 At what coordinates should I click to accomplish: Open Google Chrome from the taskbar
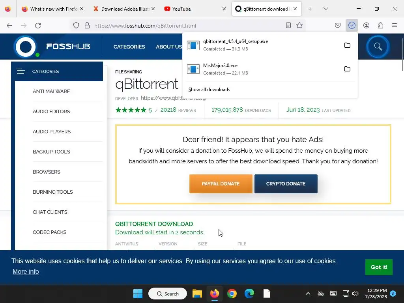coord(232,294)
